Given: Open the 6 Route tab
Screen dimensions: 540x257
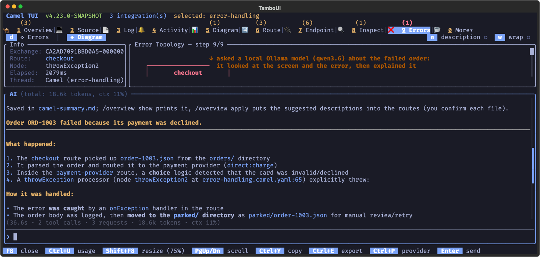Looking at the screenshot, I should pos(268,30).
